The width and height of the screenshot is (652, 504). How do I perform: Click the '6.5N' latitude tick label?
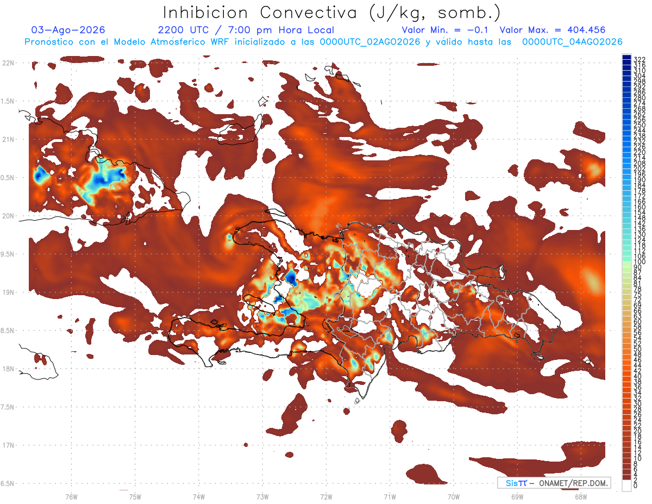pyautogui.click(x=8, y=483)
